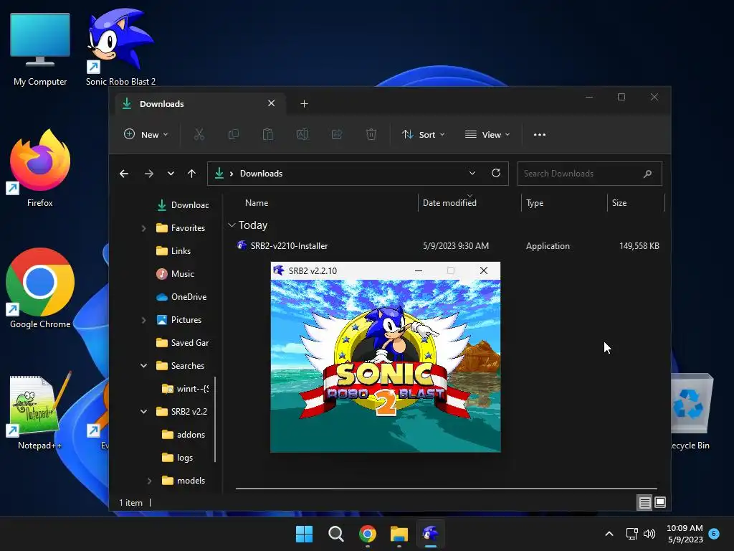The height and width of the screenshot is (551, 734).
Task: Go forward with the right arrow
Action: coord(149,174)
